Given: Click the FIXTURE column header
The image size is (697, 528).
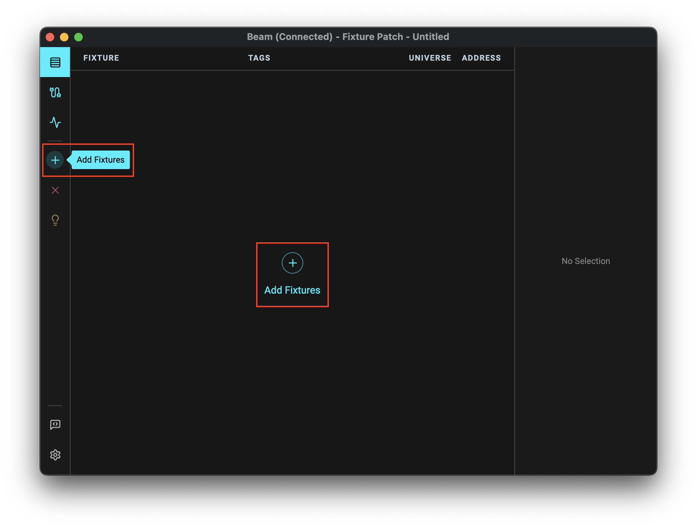Looking at the screenshot, I should point(101,58).
